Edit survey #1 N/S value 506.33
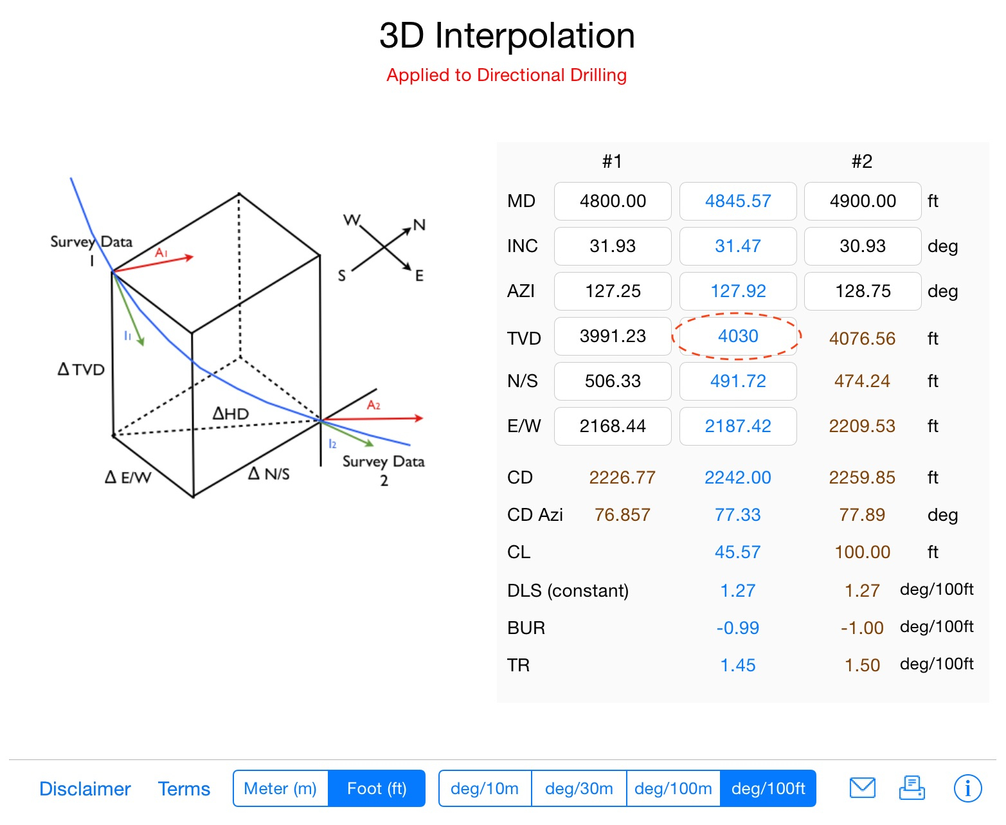 coord(613,381)
